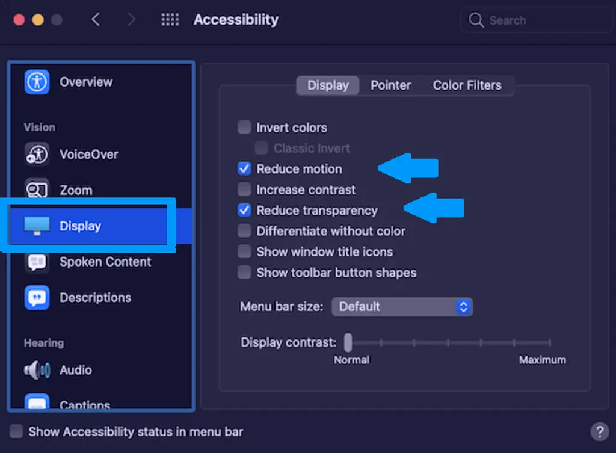
Task: Open help with the question mark button
Action: click(x=600, y=431)
